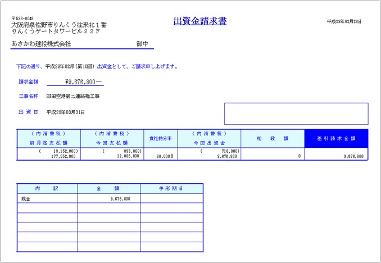
Task: Click the 出資日 date 平成29年03月31日
Action: point(66,112)
